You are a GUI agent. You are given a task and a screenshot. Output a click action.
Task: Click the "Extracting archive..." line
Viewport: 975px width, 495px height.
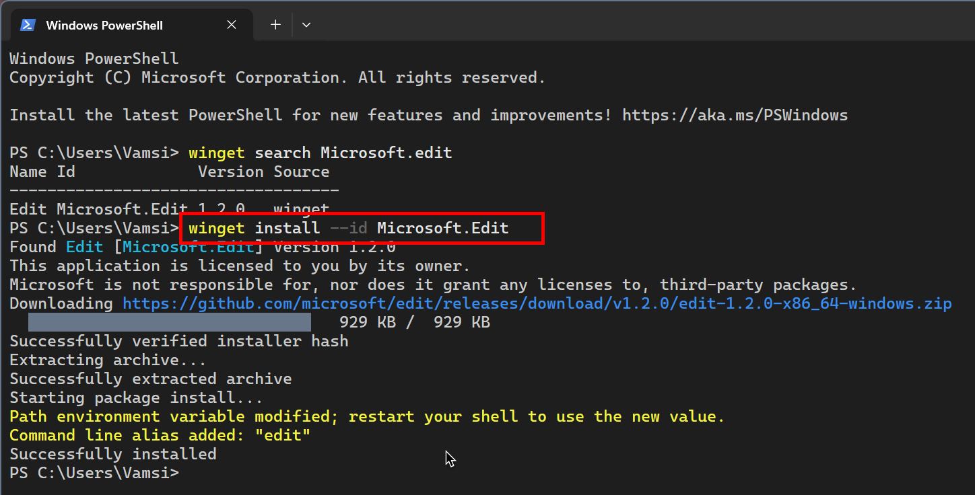point(108,360)
